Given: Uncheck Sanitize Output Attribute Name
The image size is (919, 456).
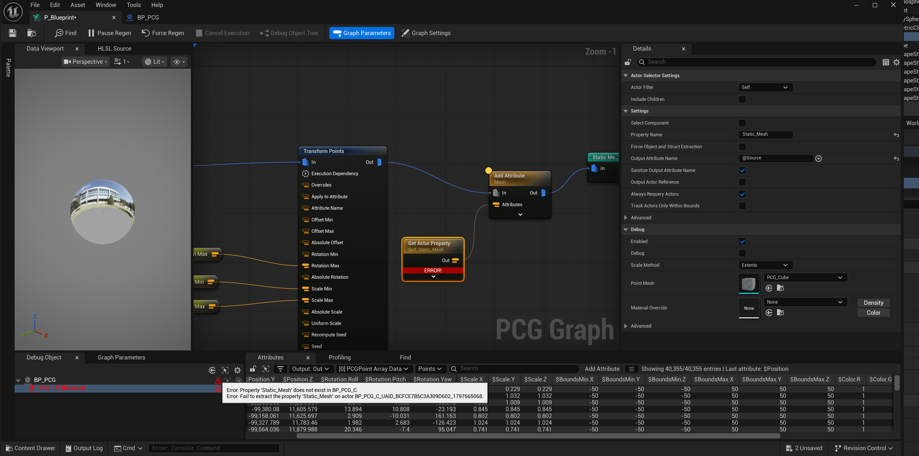Looking at the screenshot, I should click(742, 171).
